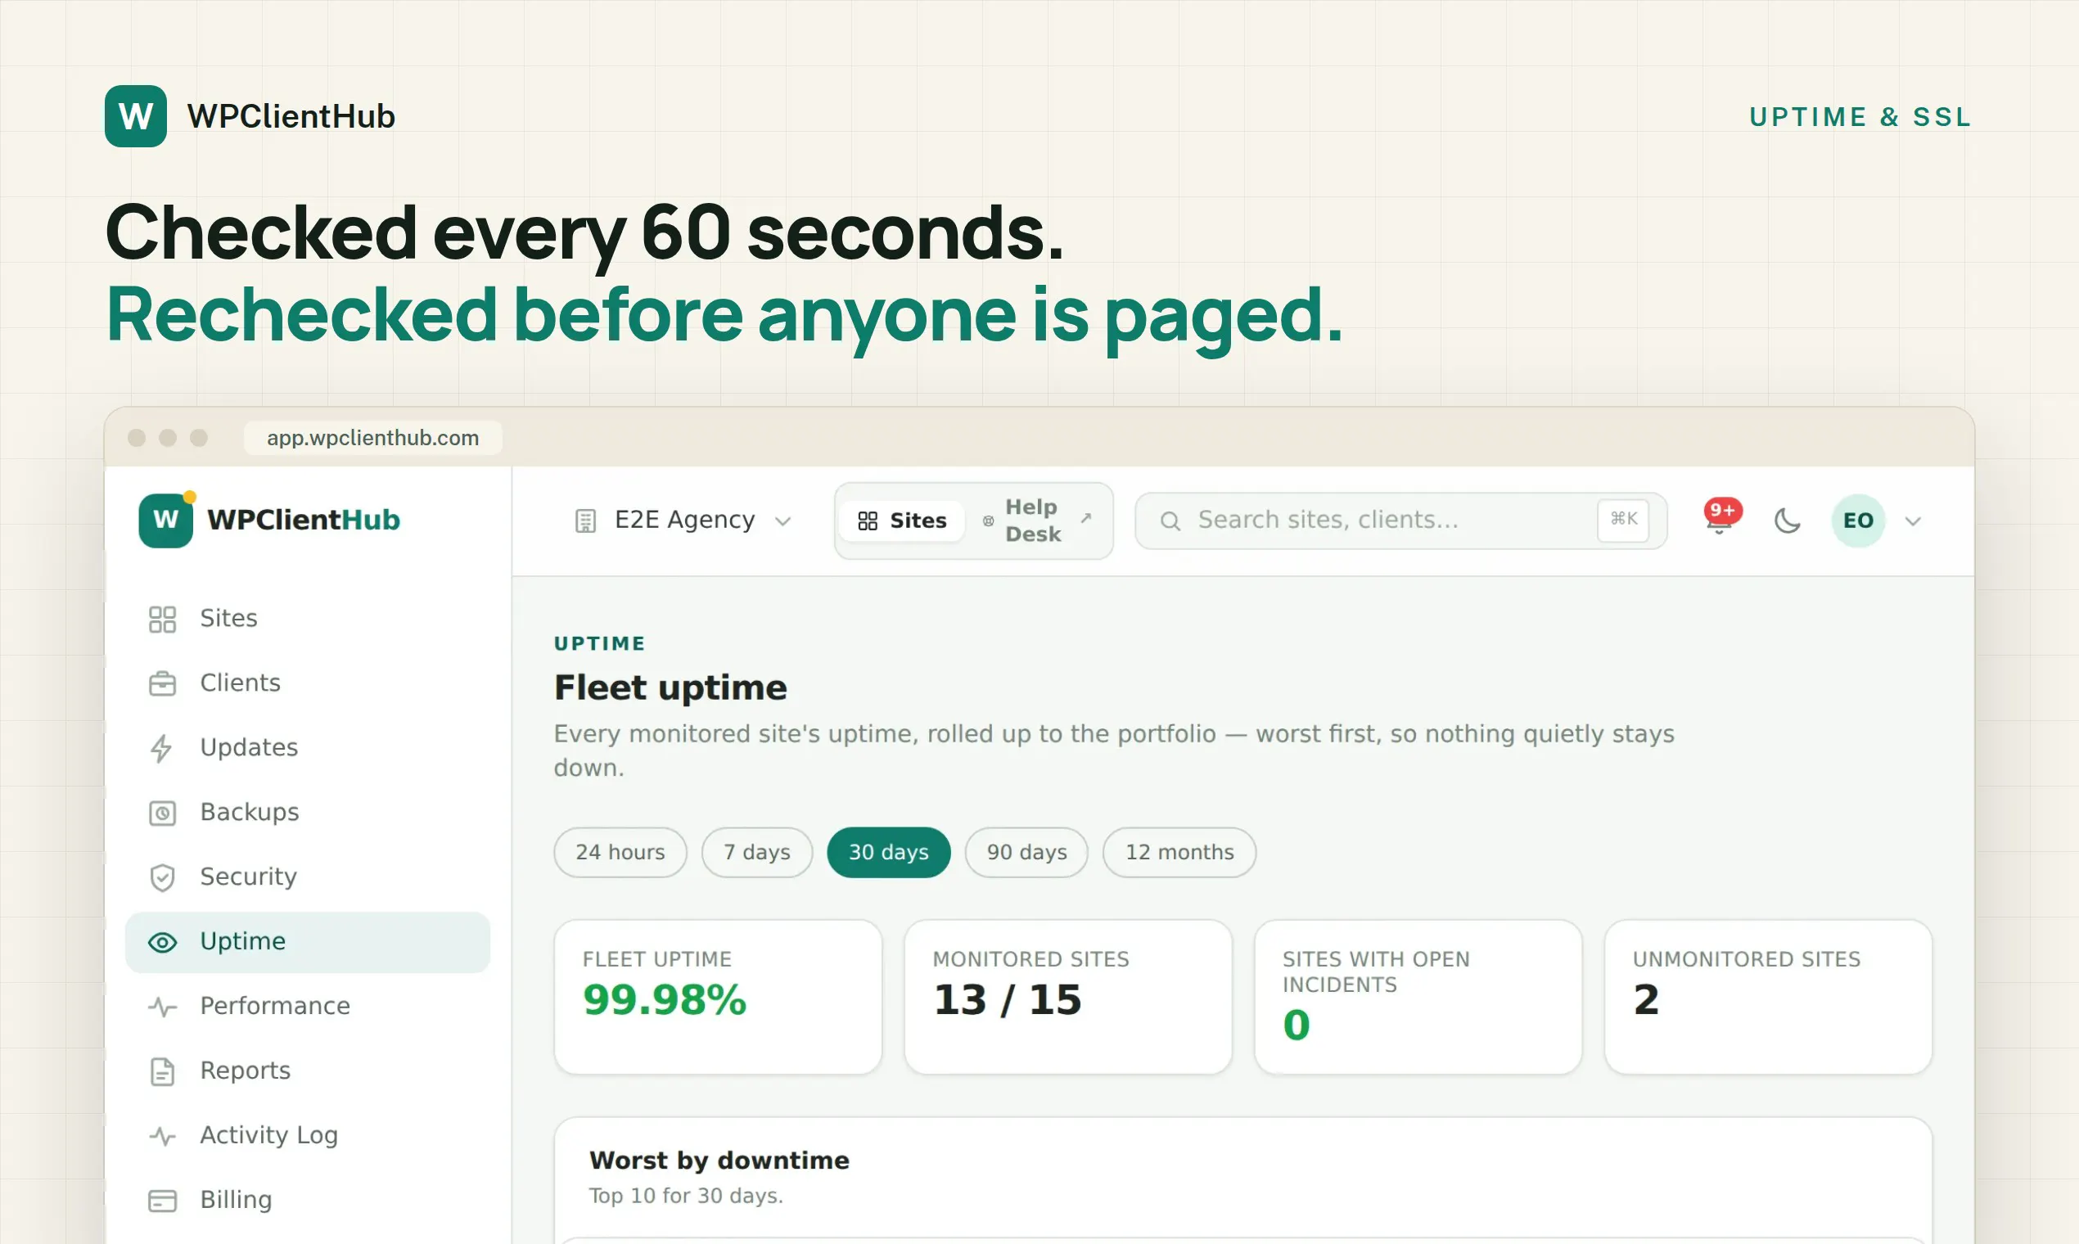The height and width of the screenshot is (1244, 2079).
Task: Click the Sites With Open Incidents card
Action: click(x=1418, y=997)
